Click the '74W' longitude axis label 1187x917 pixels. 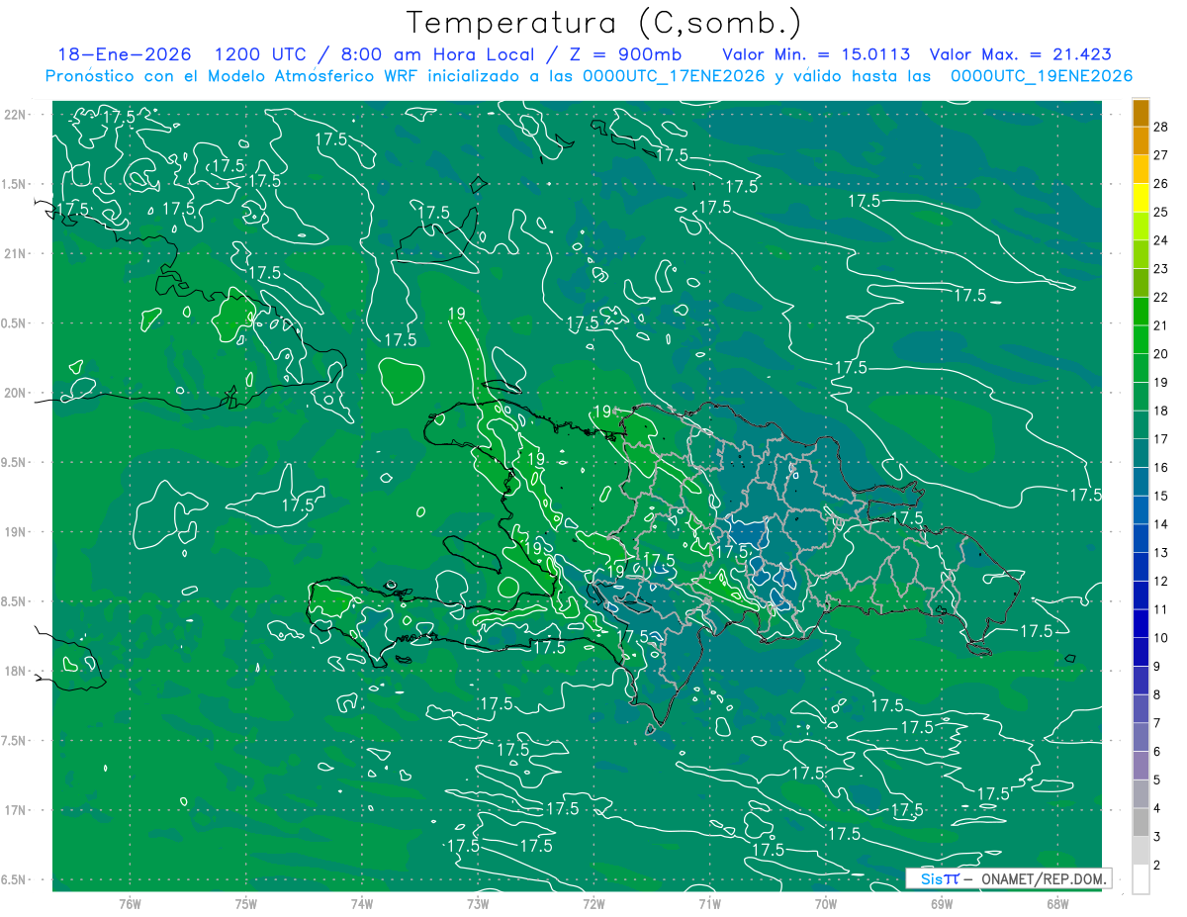tap(362, 904)
